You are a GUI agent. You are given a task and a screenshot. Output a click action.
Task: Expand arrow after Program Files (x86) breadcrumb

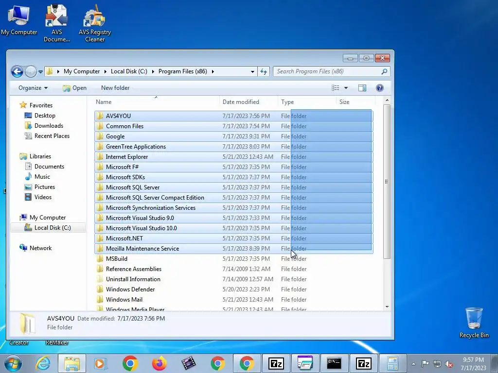click(213, 72)
